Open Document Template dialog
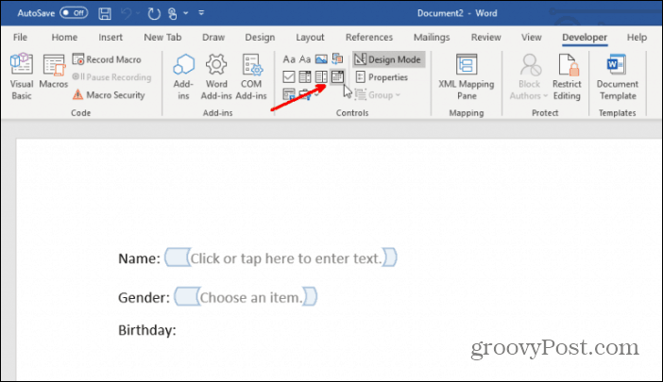Viewport: 663px width, 382px height. tap(618, 76)
